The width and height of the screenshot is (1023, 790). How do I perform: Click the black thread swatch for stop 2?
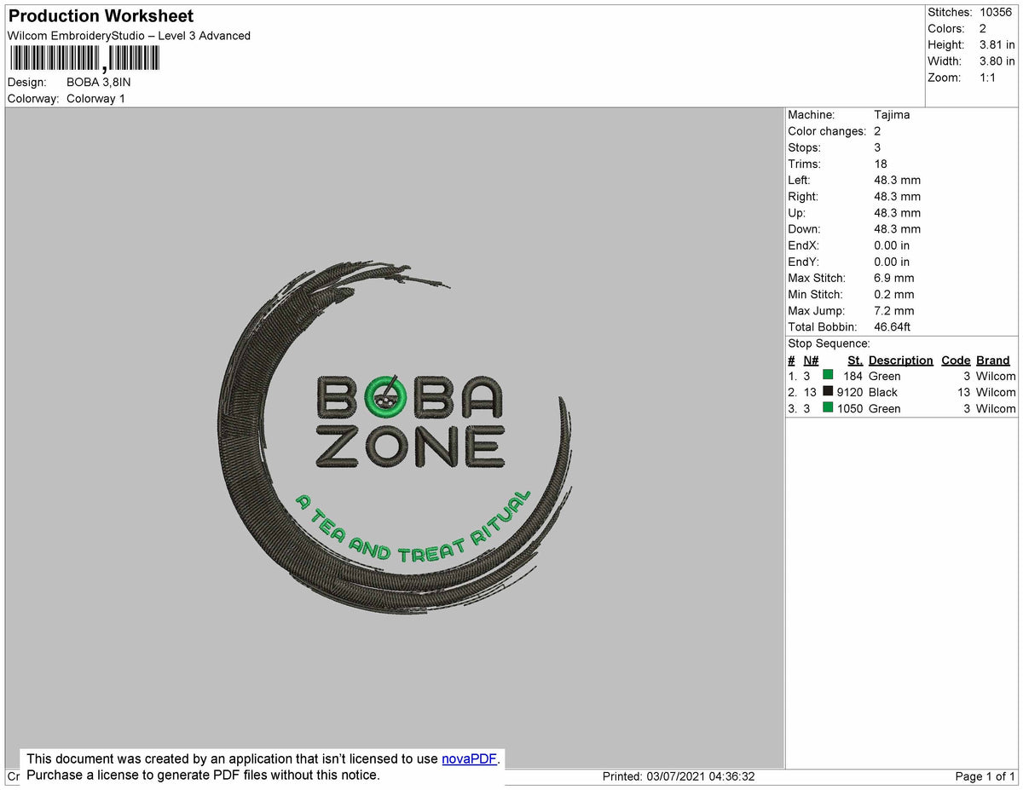pyautogui.click(x=827, y=392)
